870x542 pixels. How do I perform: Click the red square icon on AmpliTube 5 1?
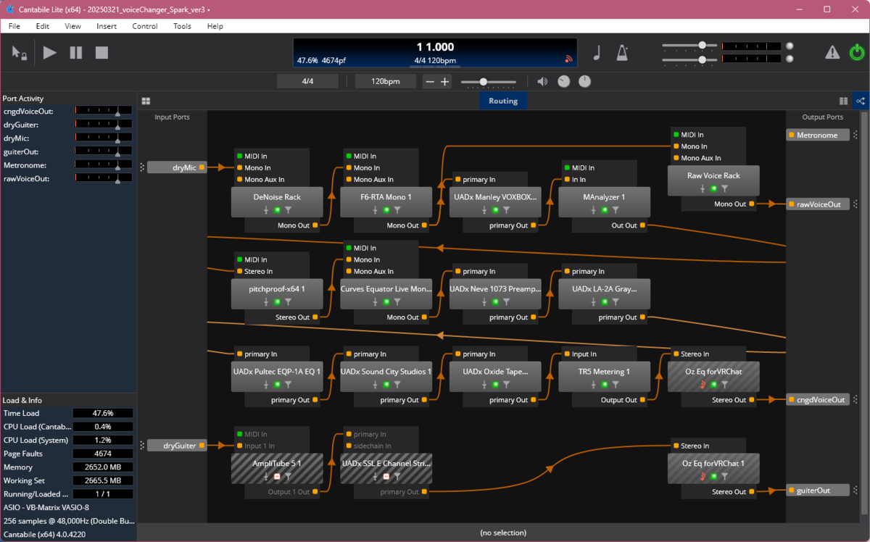pyautogui.click(x=277, y=477)
